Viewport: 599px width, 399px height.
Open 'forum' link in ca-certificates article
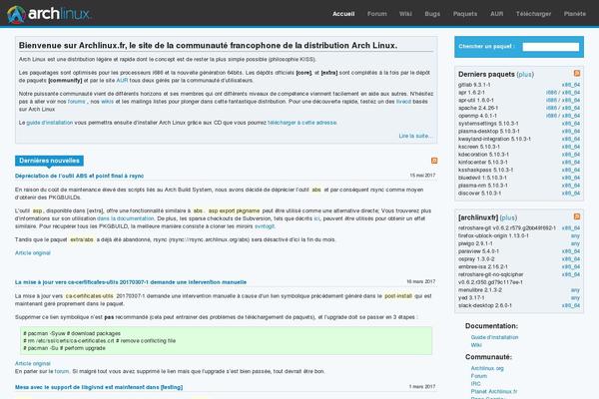click(x=62, y=371)
